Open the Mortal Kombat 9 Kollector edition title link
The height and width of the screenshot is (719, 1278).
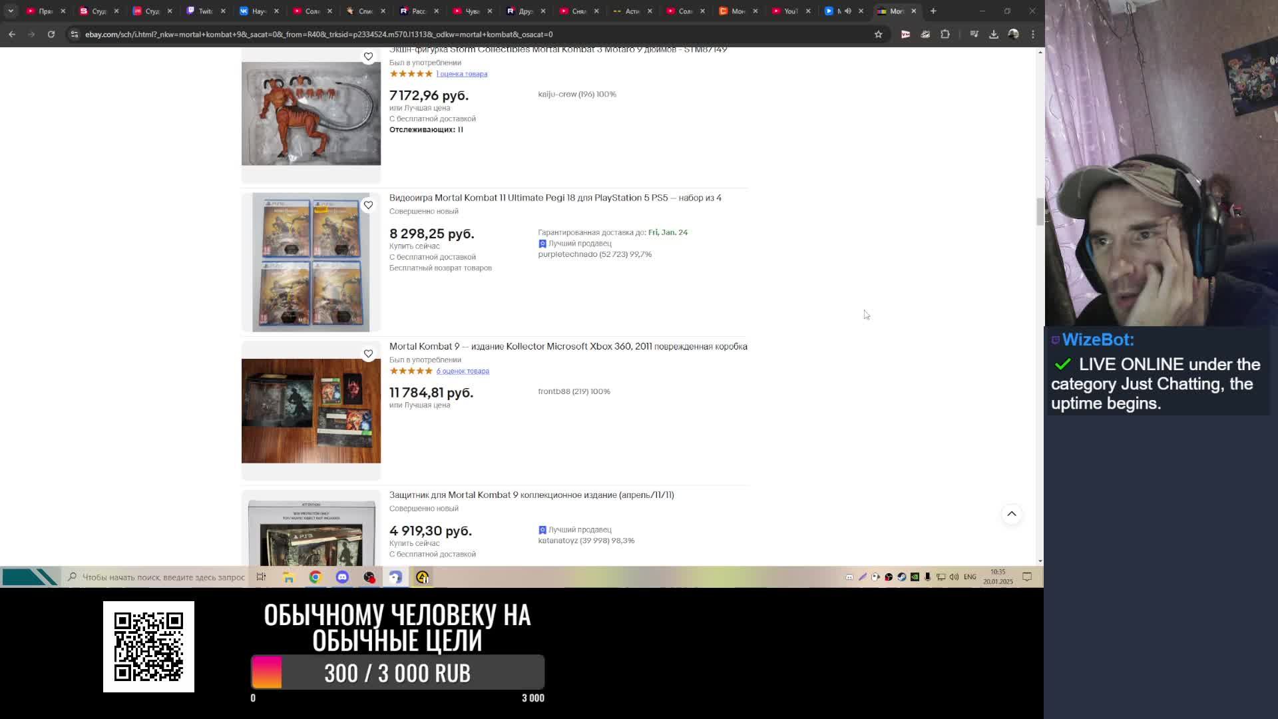point(568,346)
